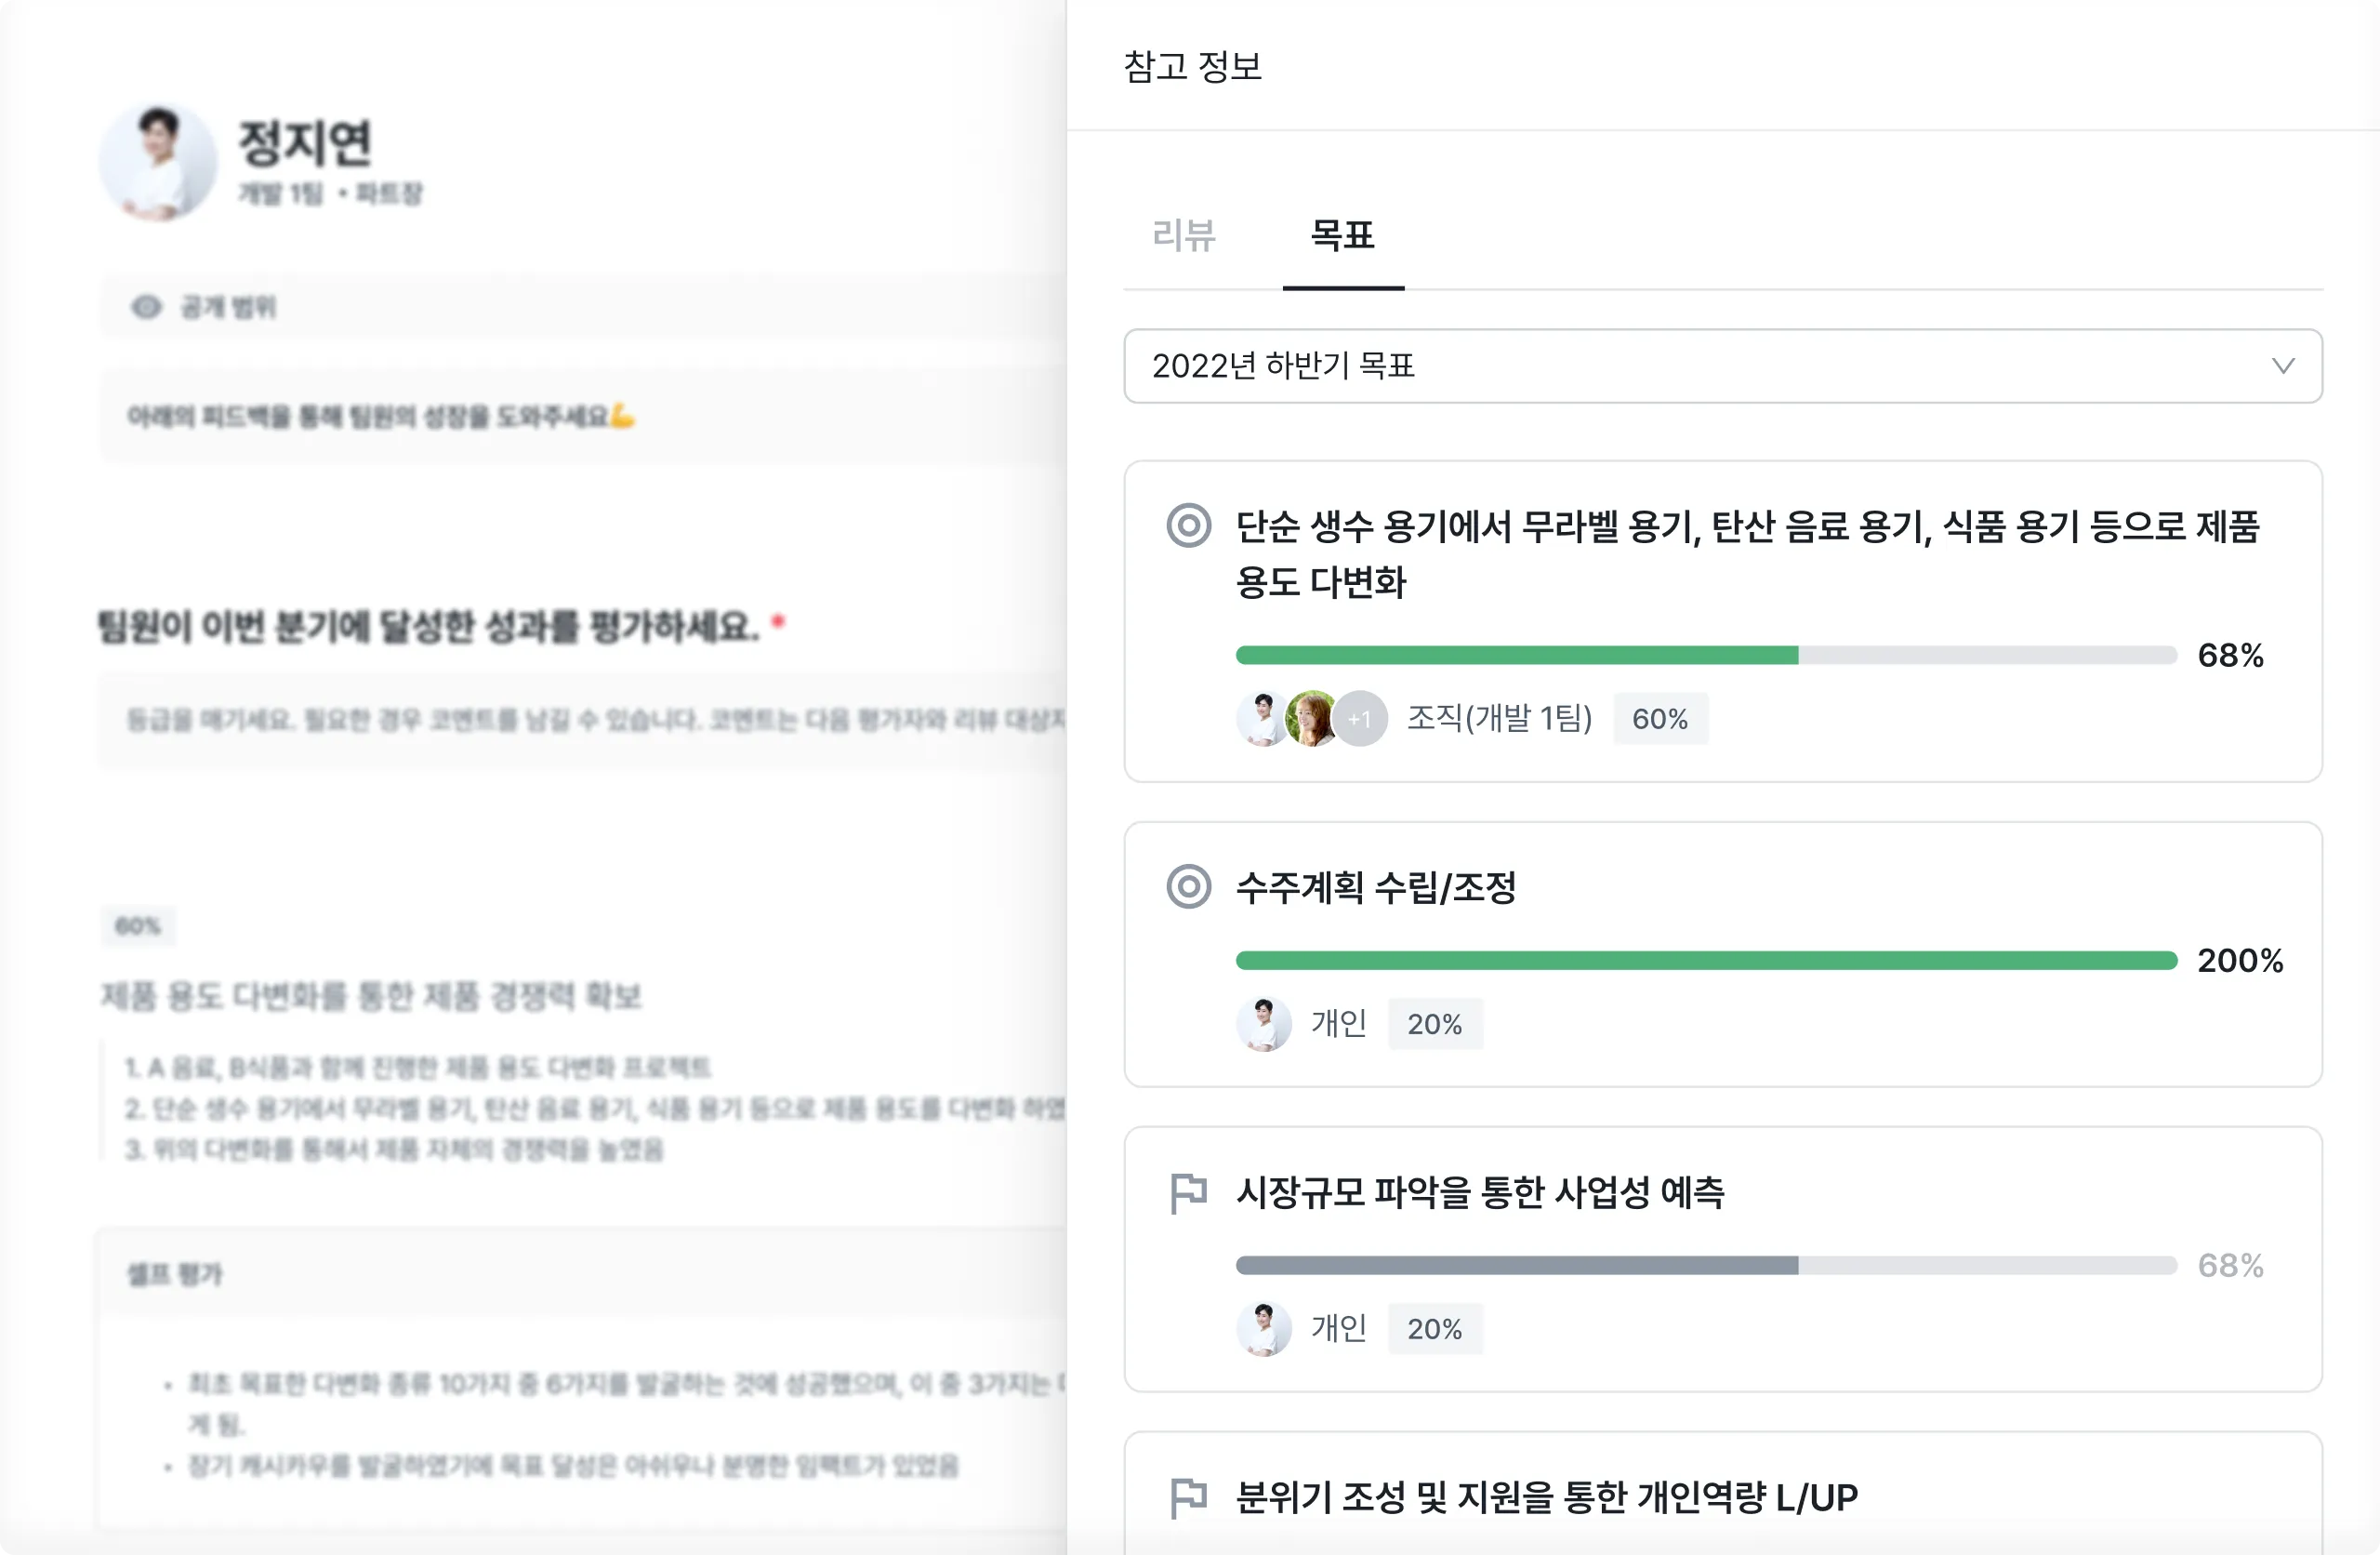The image size is (2380, 1555).
Task: Open the 수주계획 수립/조정 goal title
Action: click(x=1376, y=887)
